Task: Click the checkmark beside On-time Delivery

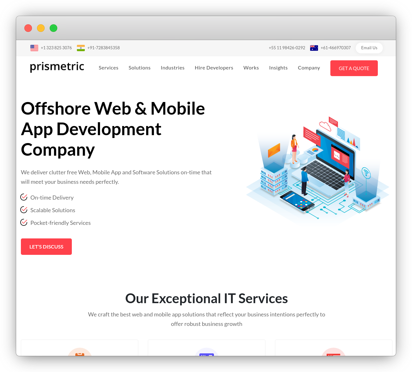Action: tap(24, 197)
